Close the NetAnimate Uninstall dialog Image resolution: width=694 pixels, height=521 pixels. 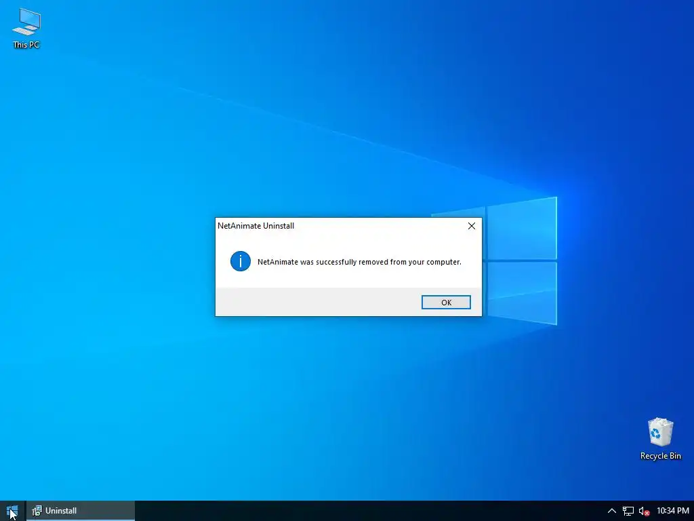point(472,226)
